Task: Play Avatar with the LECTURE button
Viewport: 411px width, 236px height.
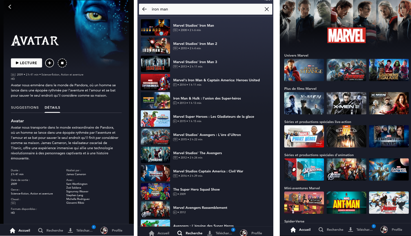Action: pyautogui.click(x=26, y=63)
